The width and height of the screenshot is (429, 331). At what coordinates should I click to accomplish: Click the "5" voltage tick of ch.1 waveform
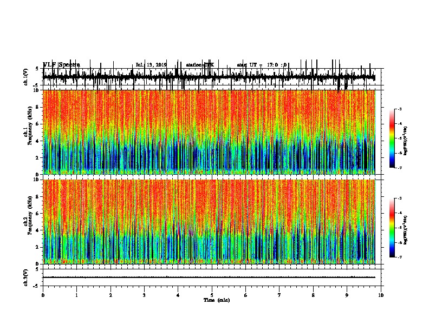(x=37, y=69)
